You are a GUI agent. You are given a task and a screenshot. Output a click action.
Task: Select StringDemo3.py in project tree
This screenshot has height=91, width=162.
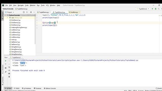pos(16,52)
